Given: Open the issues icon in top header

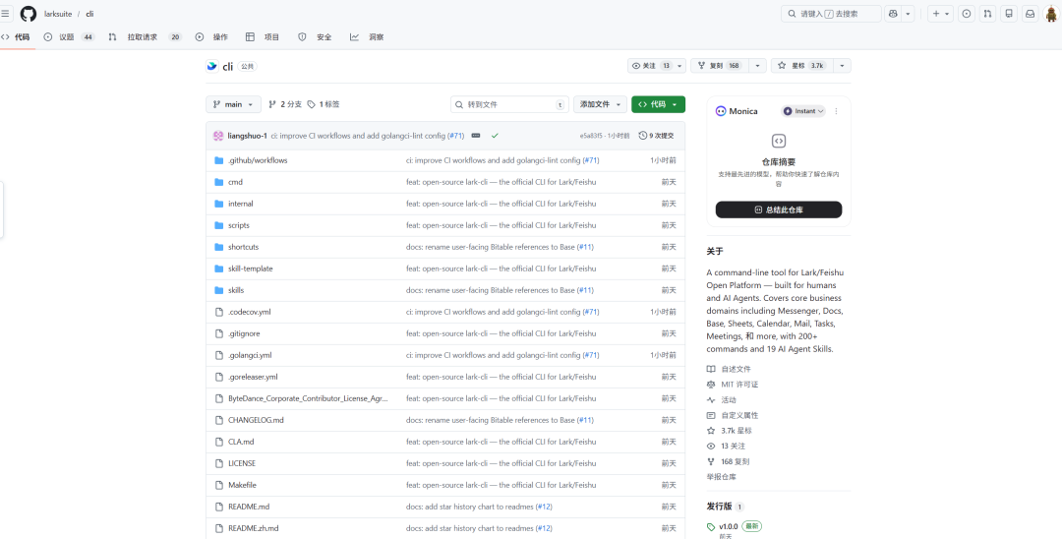Looking at the screenshot, I should [967, 14].
